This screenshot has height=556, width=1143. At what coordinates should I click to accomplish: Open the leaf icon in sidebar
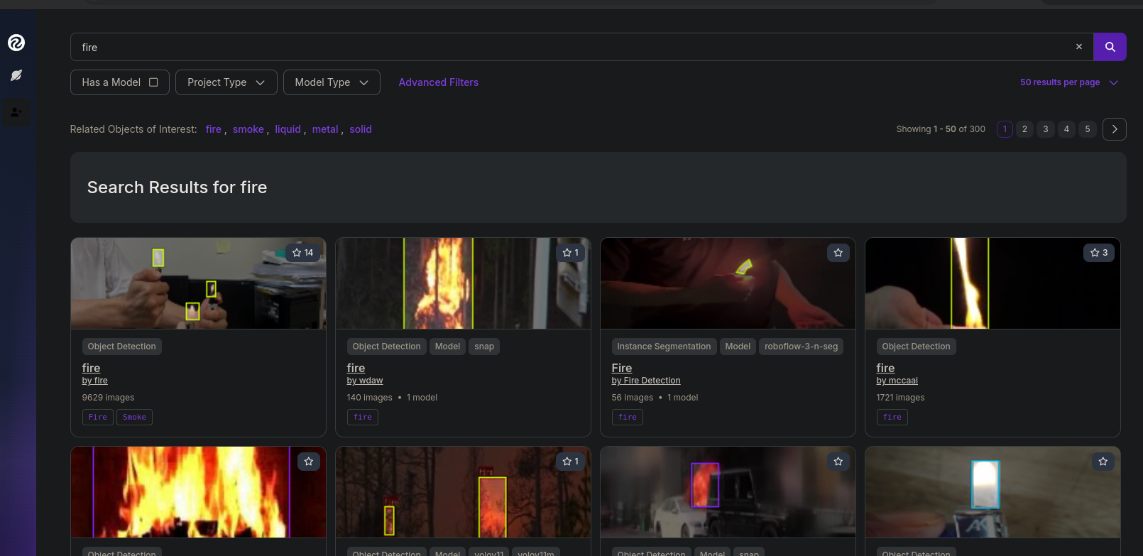(16, 75)
